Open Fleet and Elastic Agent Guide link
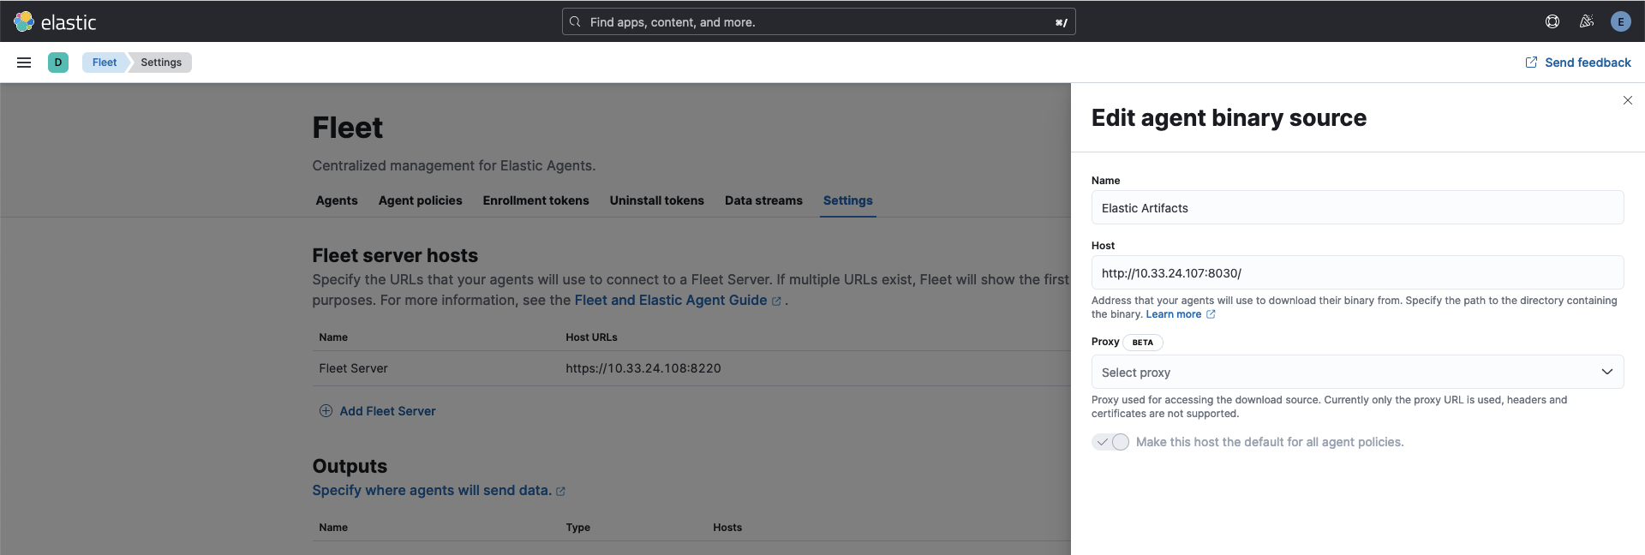1645x555 pixels. 678,301
